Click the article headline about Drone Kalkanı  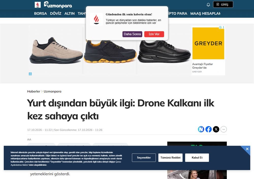coord(121,109)
